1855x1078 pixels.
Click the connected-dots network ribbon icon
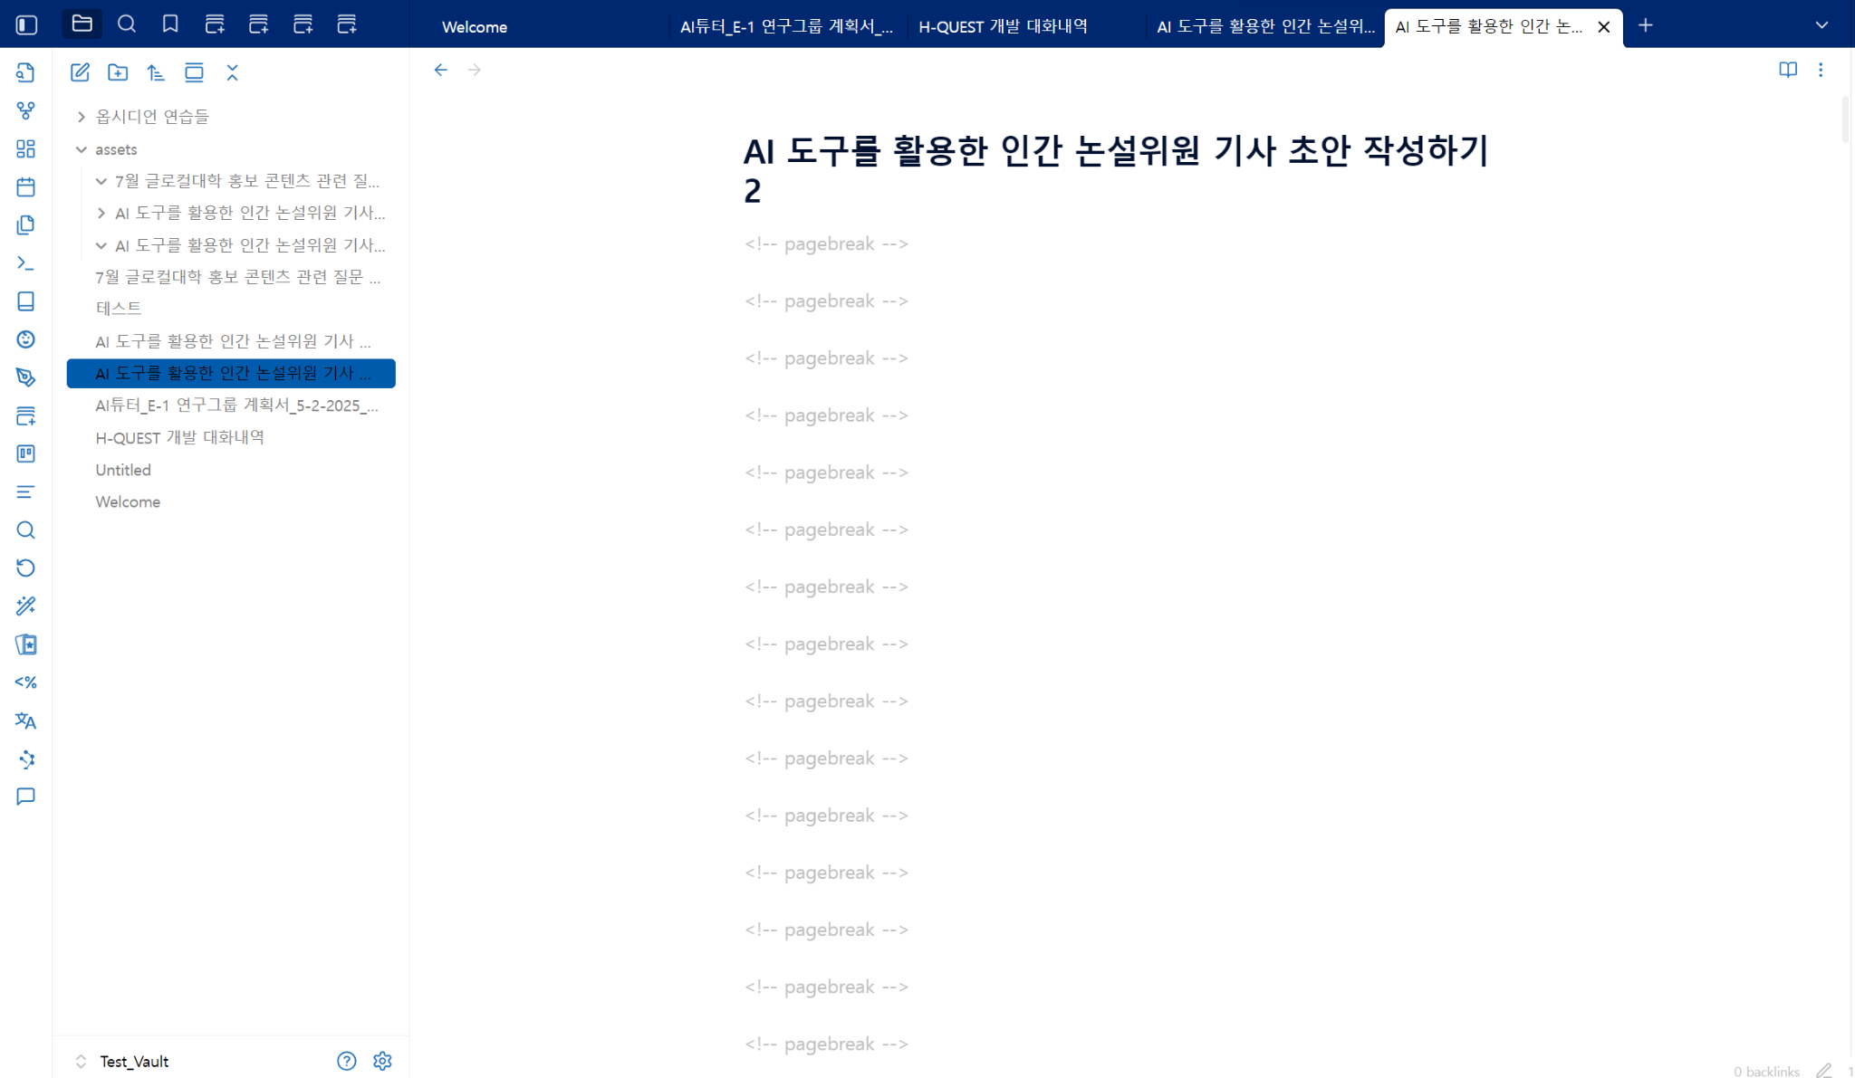pyautogui.click(x=25, y=759)
